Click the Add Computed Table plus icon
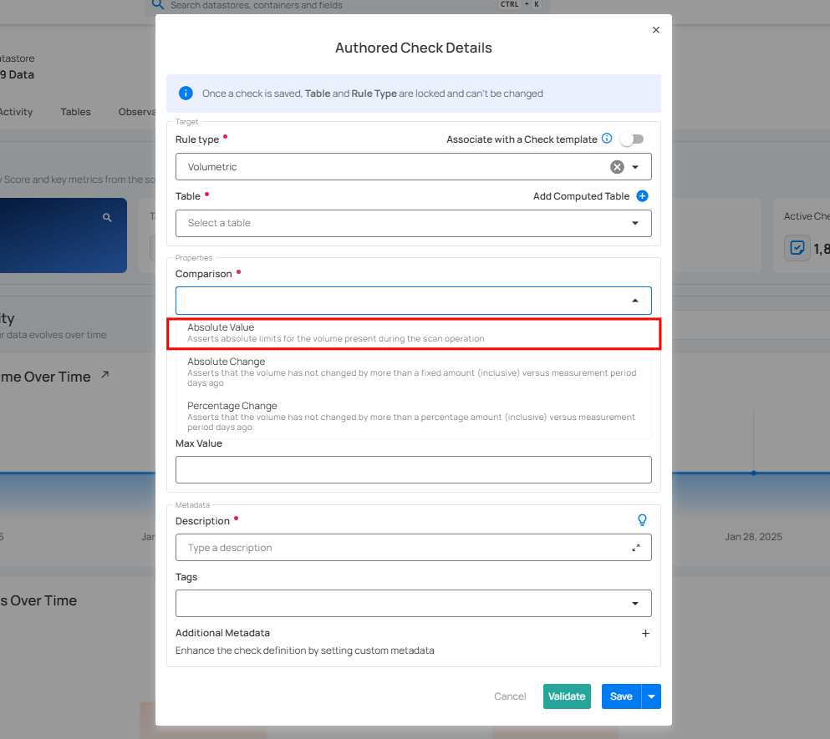This screenshot has width=830, height=739. (642, 196)
